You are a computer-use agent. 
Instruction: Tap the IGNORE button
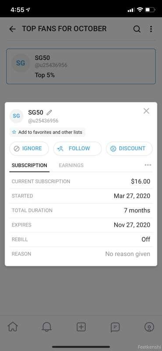pos(29,148)
